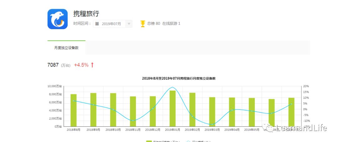Open the 2019年07月 time range dropdown
Image resolution: width=338 pixels, height=142 pixels.
[x=112, y=24]
